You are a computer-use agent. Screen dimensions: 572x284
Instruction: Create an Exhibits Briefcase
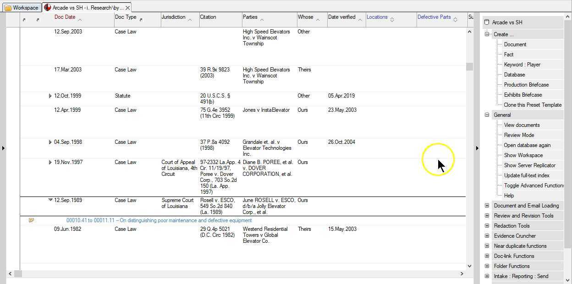pos(523,95)
